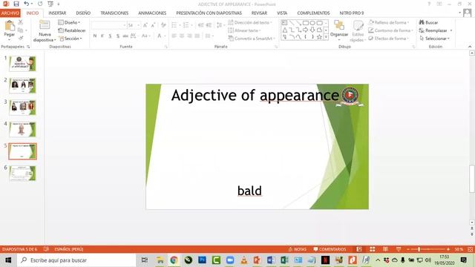Select triangle shape in shapes gallery
Image resolution: width=475 pixels, height=267 pixels.
click(285, 30)
